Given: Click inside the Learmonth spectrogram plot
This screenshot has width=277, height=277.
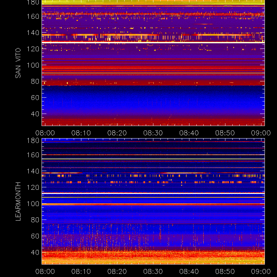Looking at the screenshot, I should pos(153,202).
